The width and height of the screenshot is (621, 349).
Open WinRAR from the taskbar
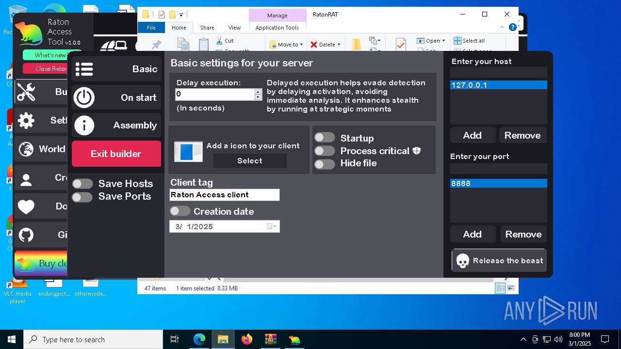point(270,339)
